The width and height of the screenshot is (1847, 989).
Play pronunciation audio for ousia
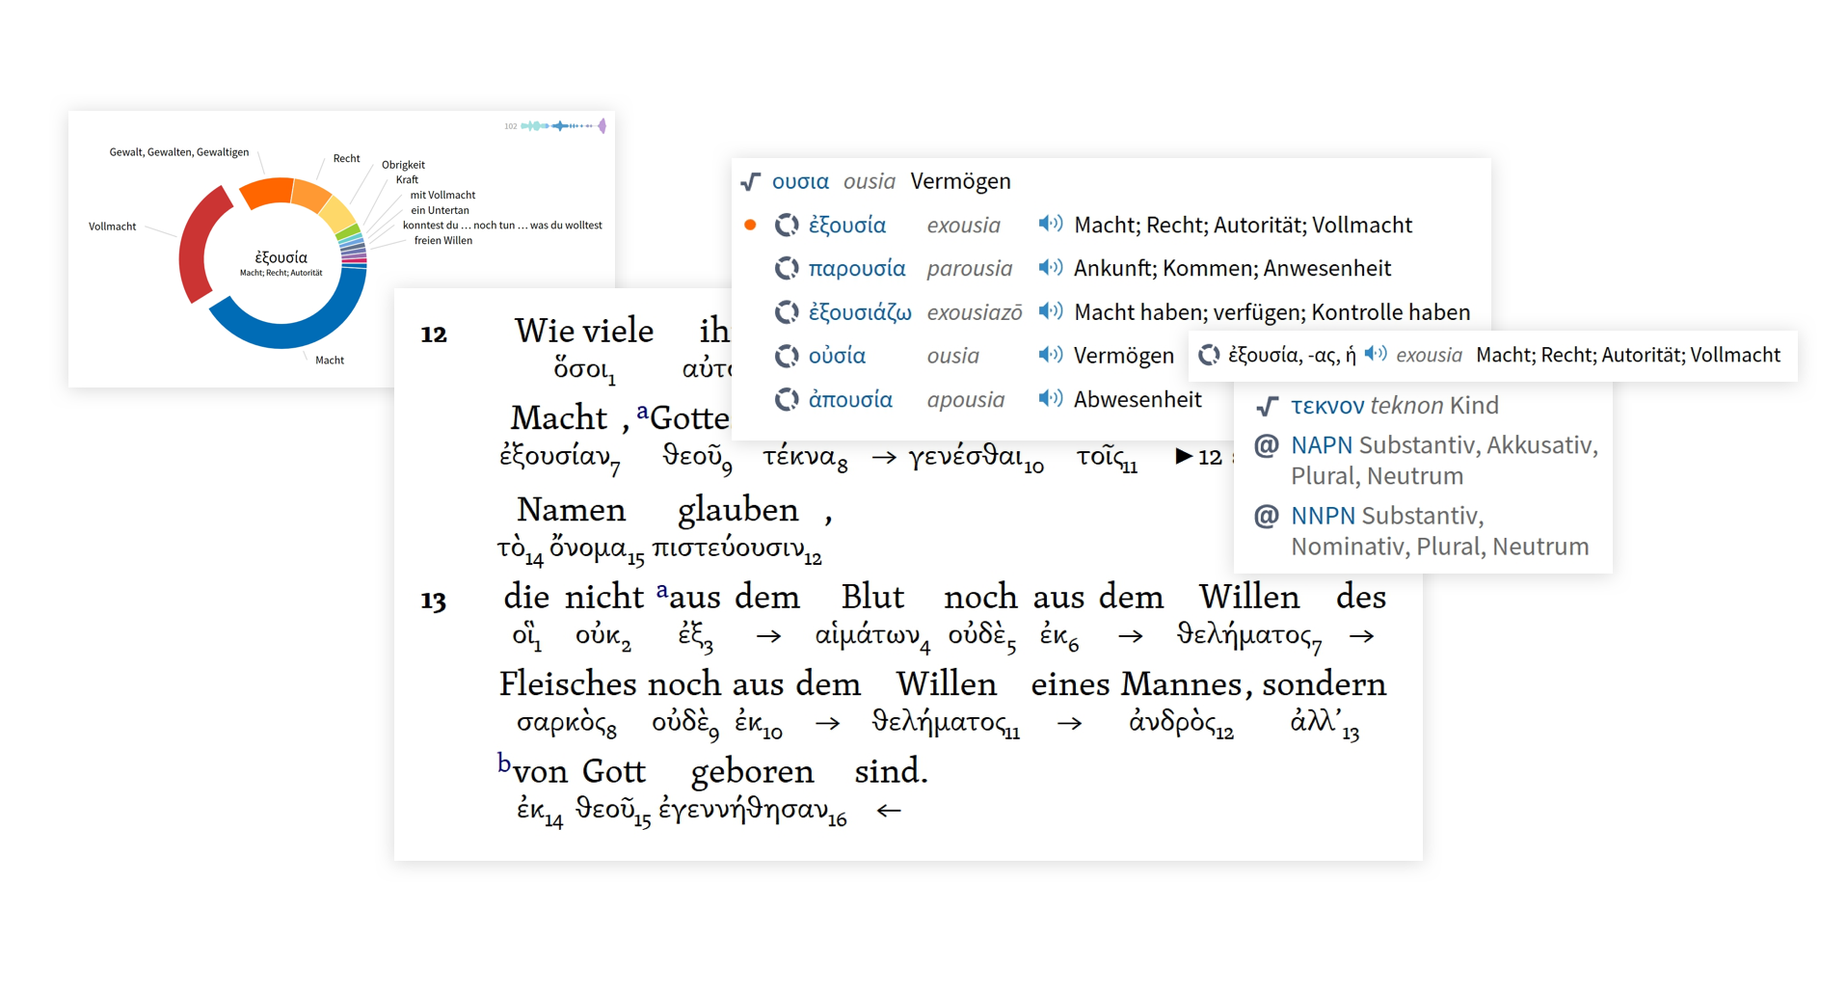[1051, 355]
